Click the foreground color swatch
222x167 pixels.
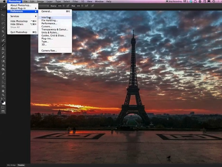coord(2,102)
